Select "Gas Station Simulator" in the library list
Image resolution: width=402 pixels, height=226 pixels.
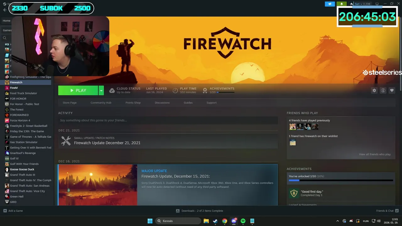[24, 142]
